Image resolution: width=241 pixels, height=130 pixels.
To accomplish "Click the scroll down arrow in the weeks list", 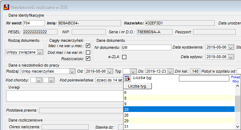I will [x=237, y=126].
